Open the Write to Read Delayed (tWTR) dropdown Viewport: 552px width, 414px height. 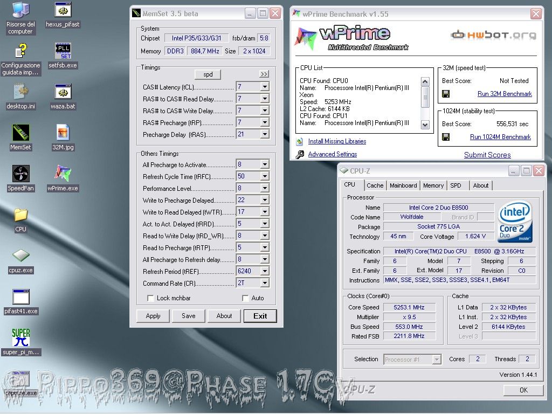point(265,211)
